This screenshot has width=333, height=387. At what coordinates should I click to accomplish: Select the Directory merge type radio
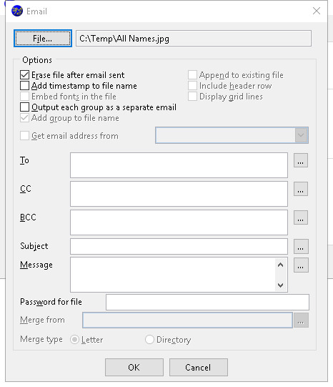point(149,339)
